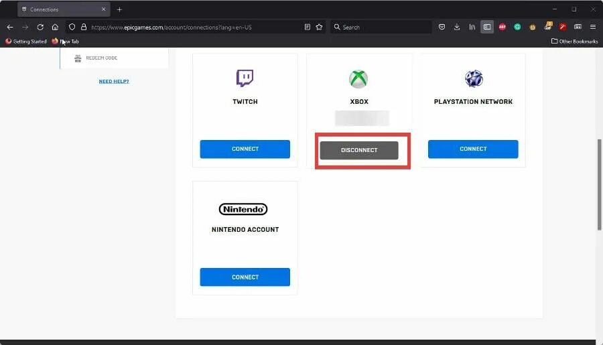
Task: Open the library icon
Action: 472,27
